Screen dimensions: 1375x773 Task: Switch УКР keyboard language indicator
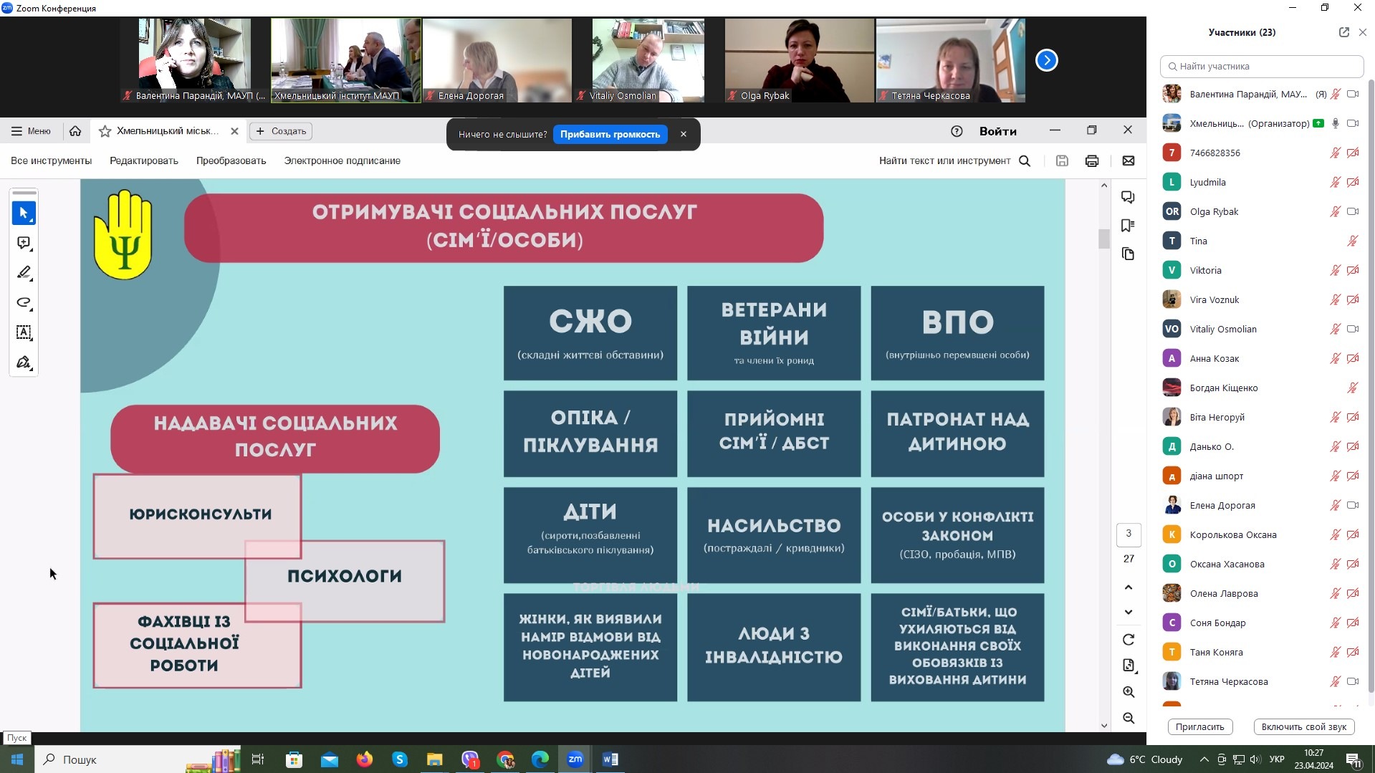1277,759
